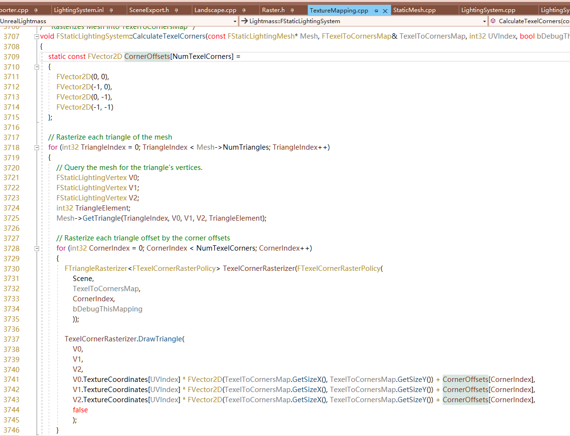Click FTriangleRasterizer on line 3730
This screenshot has height=436, width=570.
click(96, 268)
